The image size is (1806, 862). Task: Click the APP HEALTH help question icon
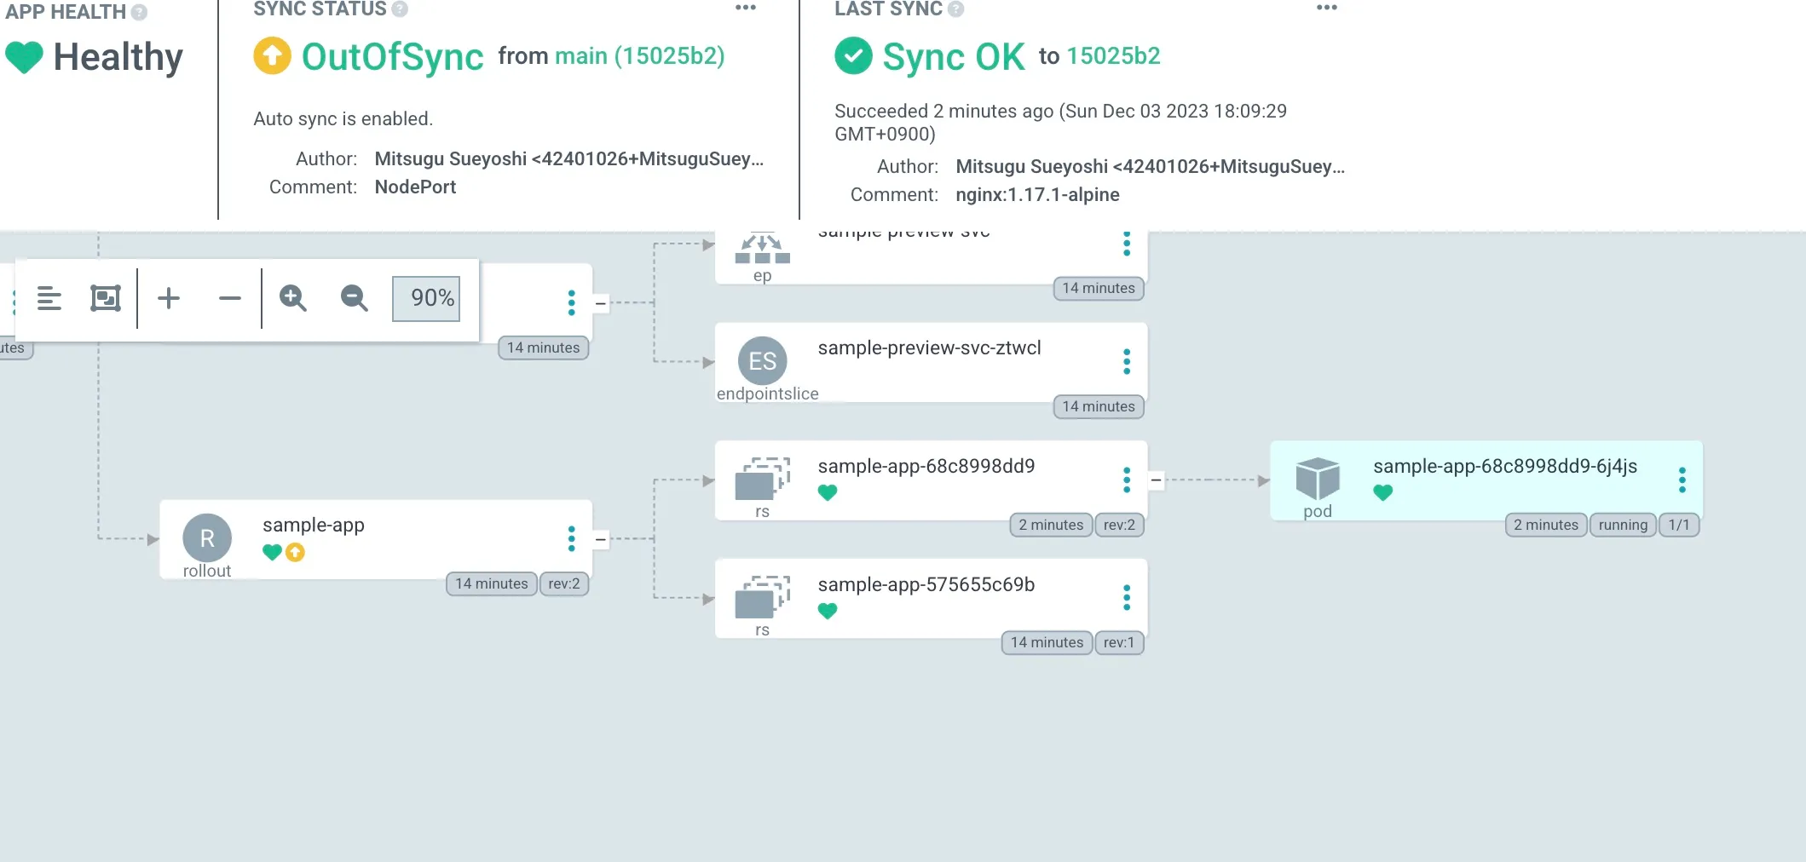point(139,12)
